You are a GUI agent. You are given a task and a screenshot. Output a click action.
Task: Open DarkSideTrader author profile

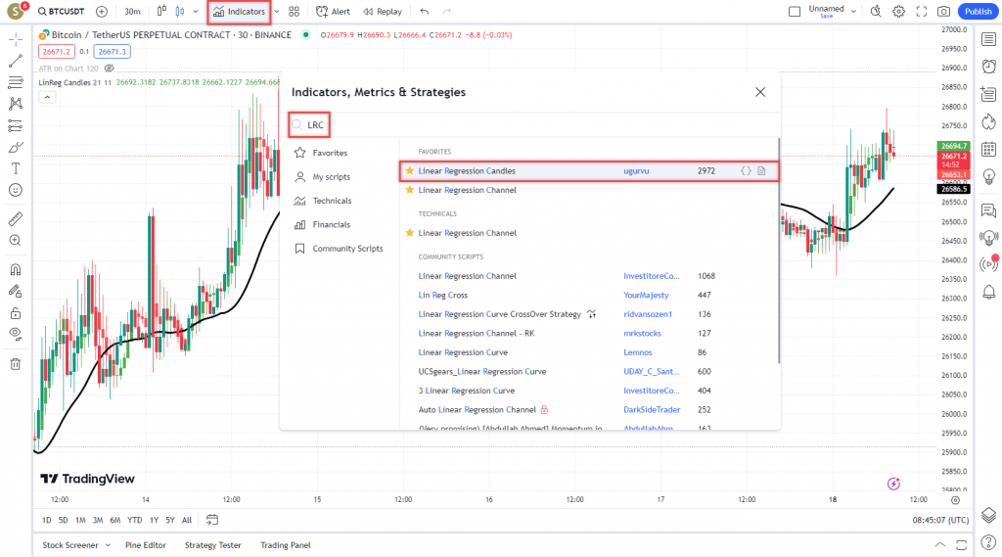coord(652,410)
